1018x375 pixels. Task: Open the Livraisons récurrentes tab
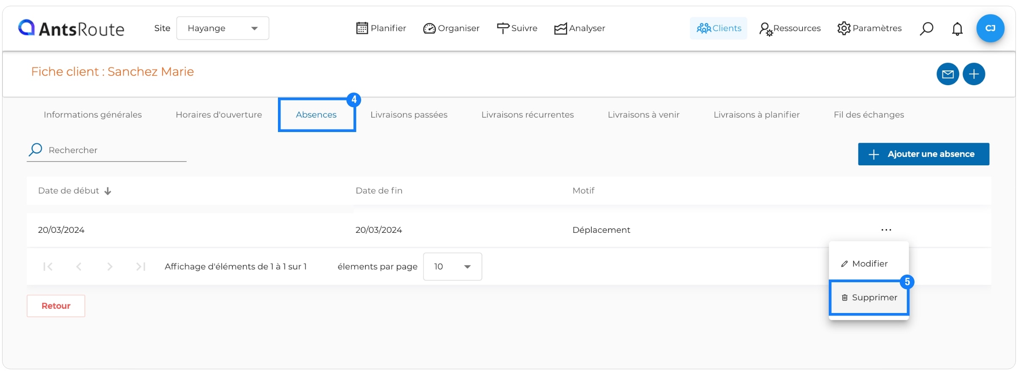click(x=528, y=115)
